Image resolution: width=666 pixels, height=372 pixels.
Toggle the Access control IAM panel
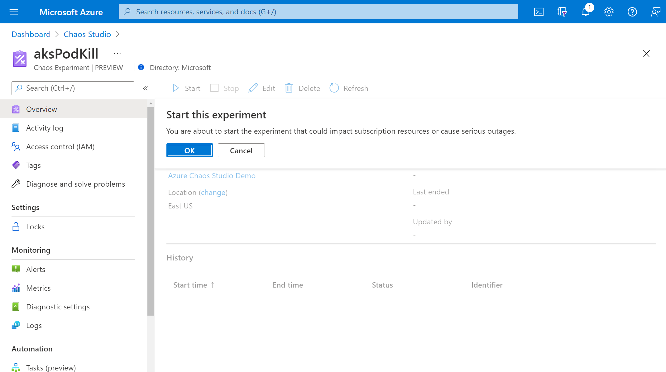[60, 146]
